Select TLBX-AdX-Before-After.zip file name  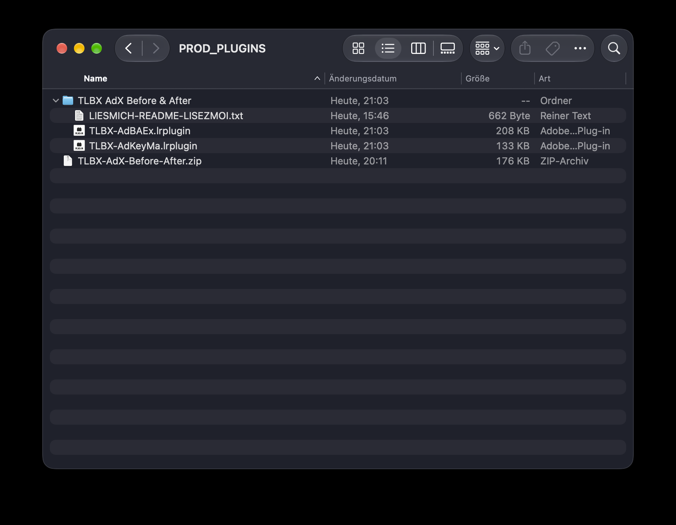click(x=140, y=161)
